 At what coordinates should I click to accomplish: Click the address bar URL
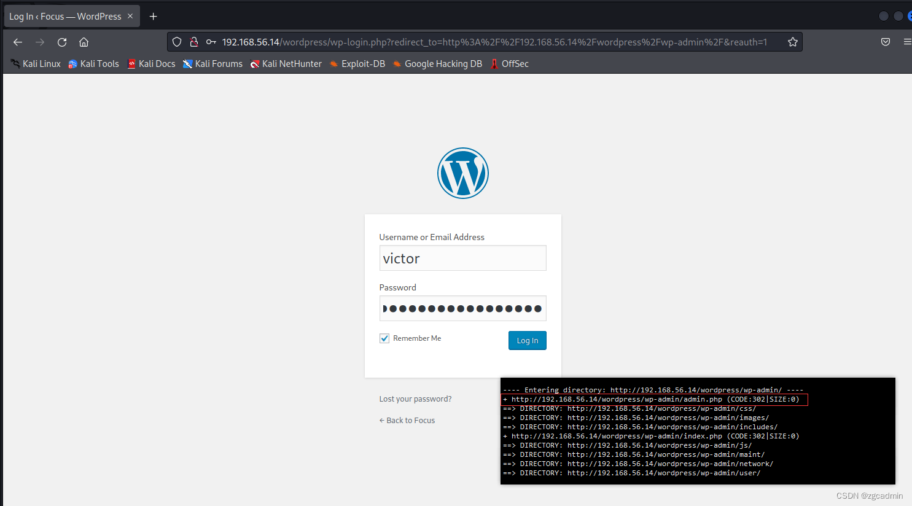pos(494,42)
